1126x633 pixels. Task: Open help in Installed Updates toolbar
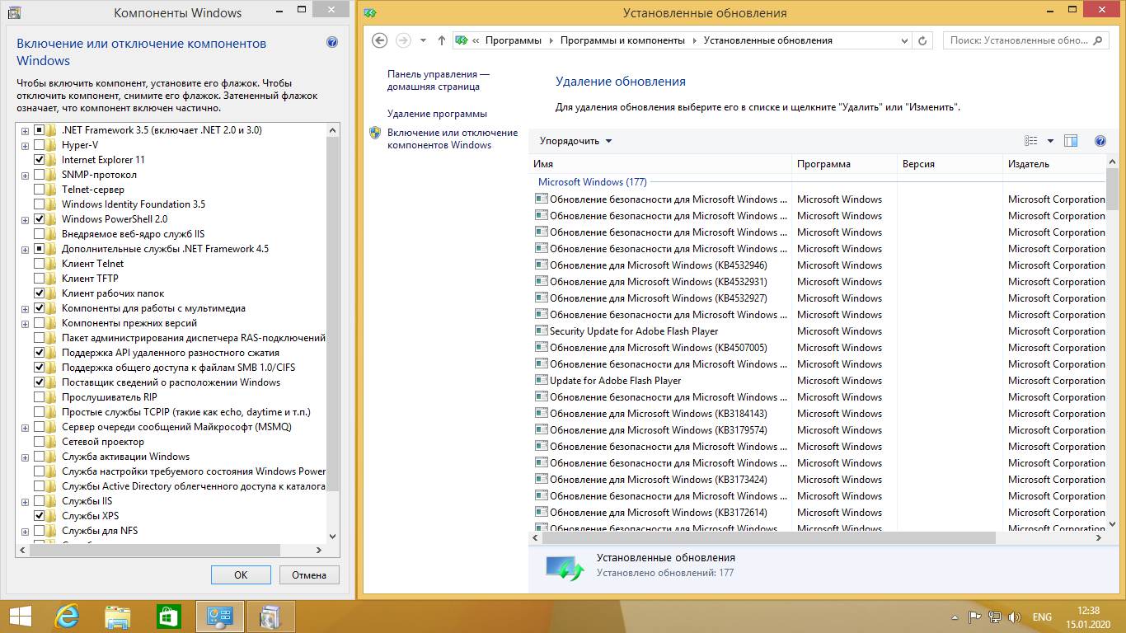(1100, 141)
